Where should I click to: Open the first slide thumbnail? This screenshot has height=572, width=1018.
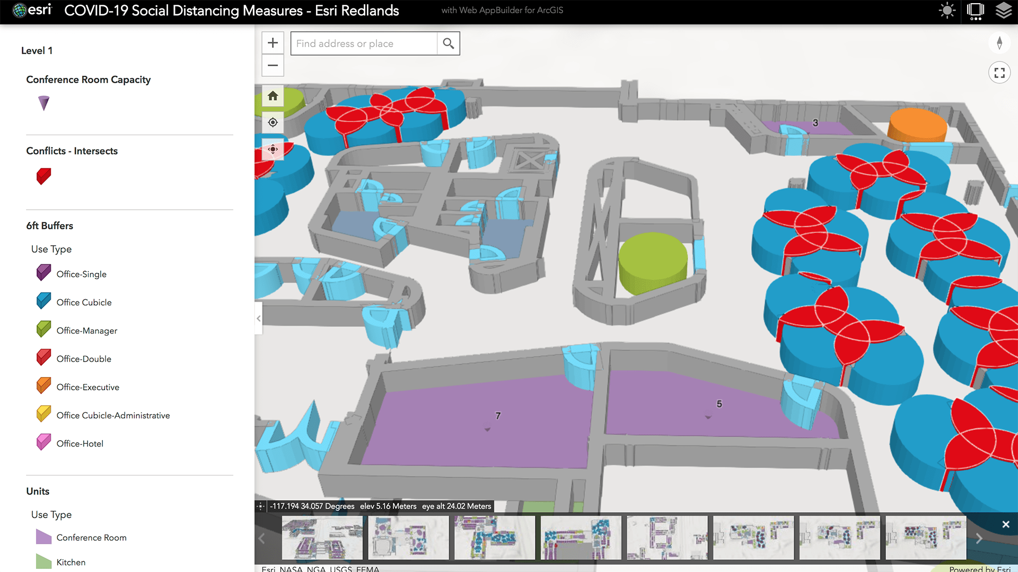click(x=322, y=538)
